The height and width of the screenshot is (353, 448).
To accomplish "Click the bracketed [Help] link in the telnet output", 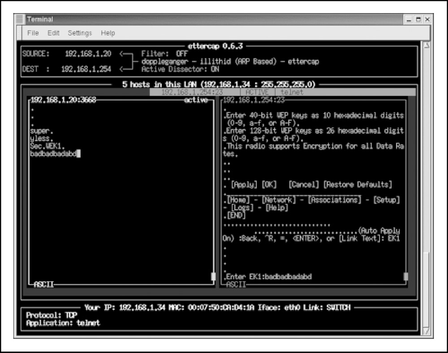I will [276, 207].
